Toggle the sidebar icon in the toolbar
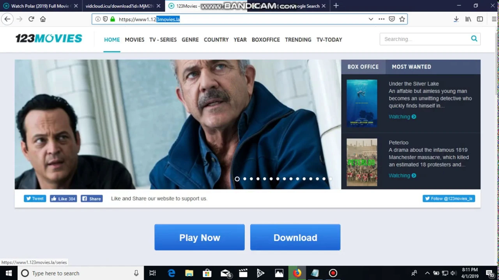The width and height of the screenshot is (499, 280). pos(480,19)
